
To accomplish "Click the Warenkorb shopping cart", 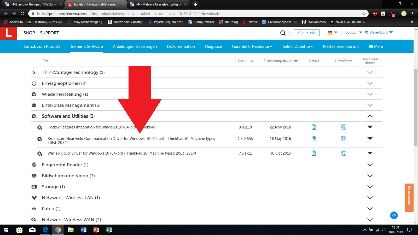I will point(379,32).
